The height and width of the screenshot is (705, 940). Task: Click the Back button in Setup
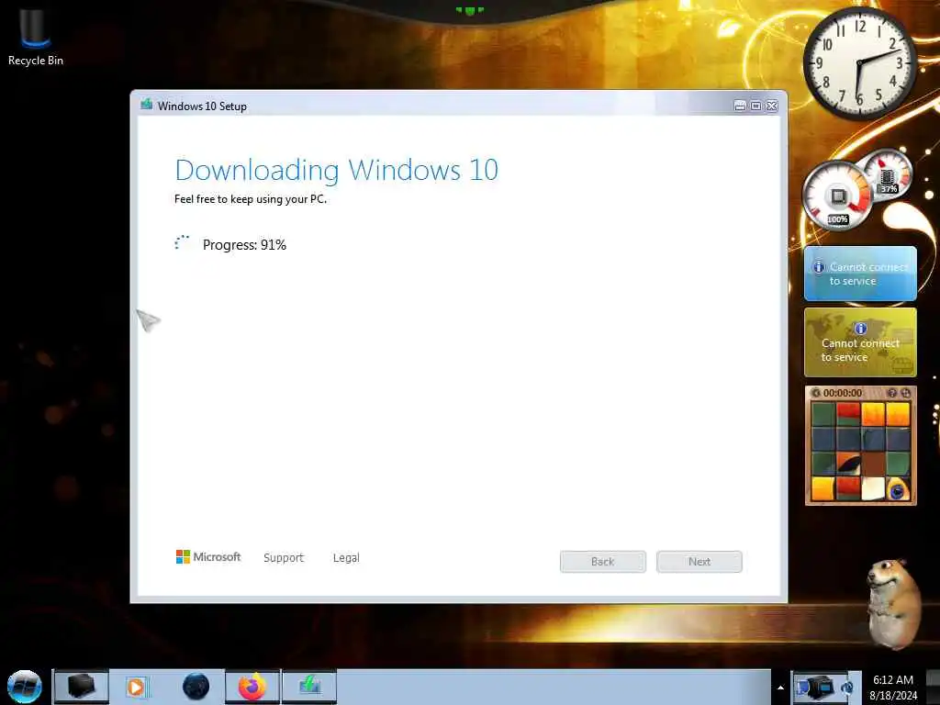pyautogui.click(x=602, y=562)
